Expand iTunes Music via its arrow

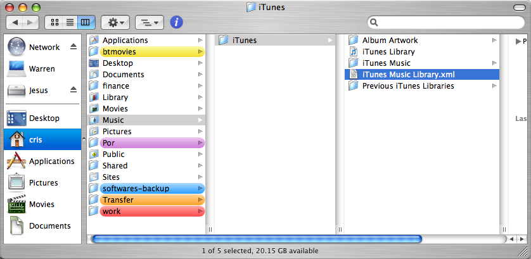tap(494, 63)
